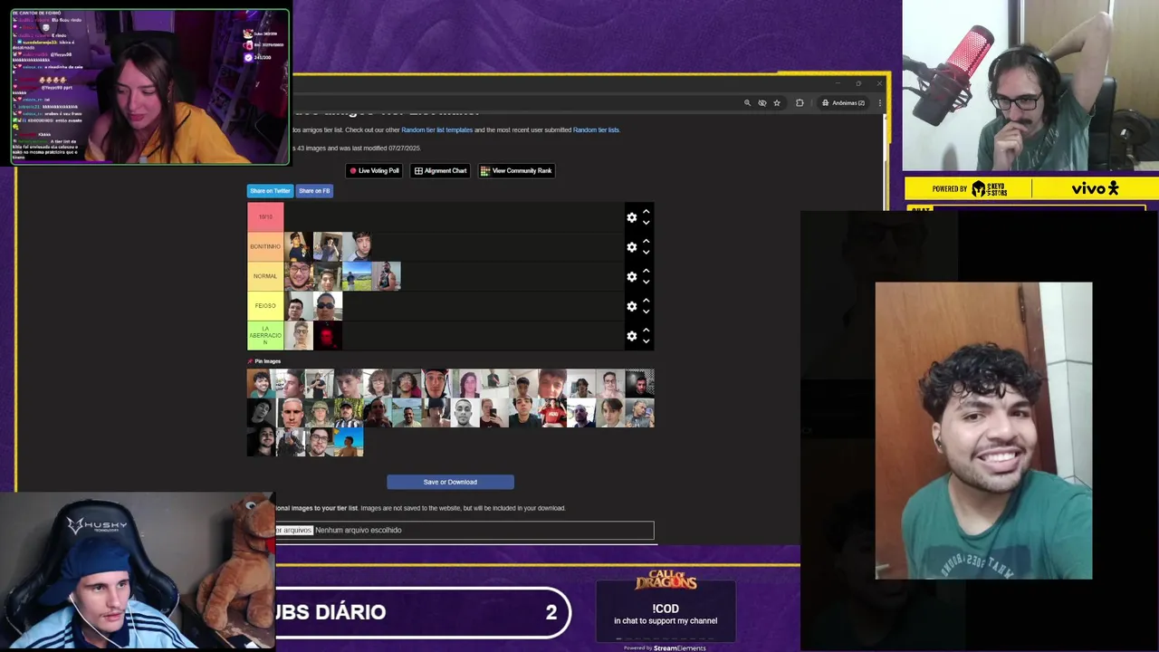Screen dimensions: 1159x652
Task: Follow the Random tier lists link
Action: pos(596,129)
